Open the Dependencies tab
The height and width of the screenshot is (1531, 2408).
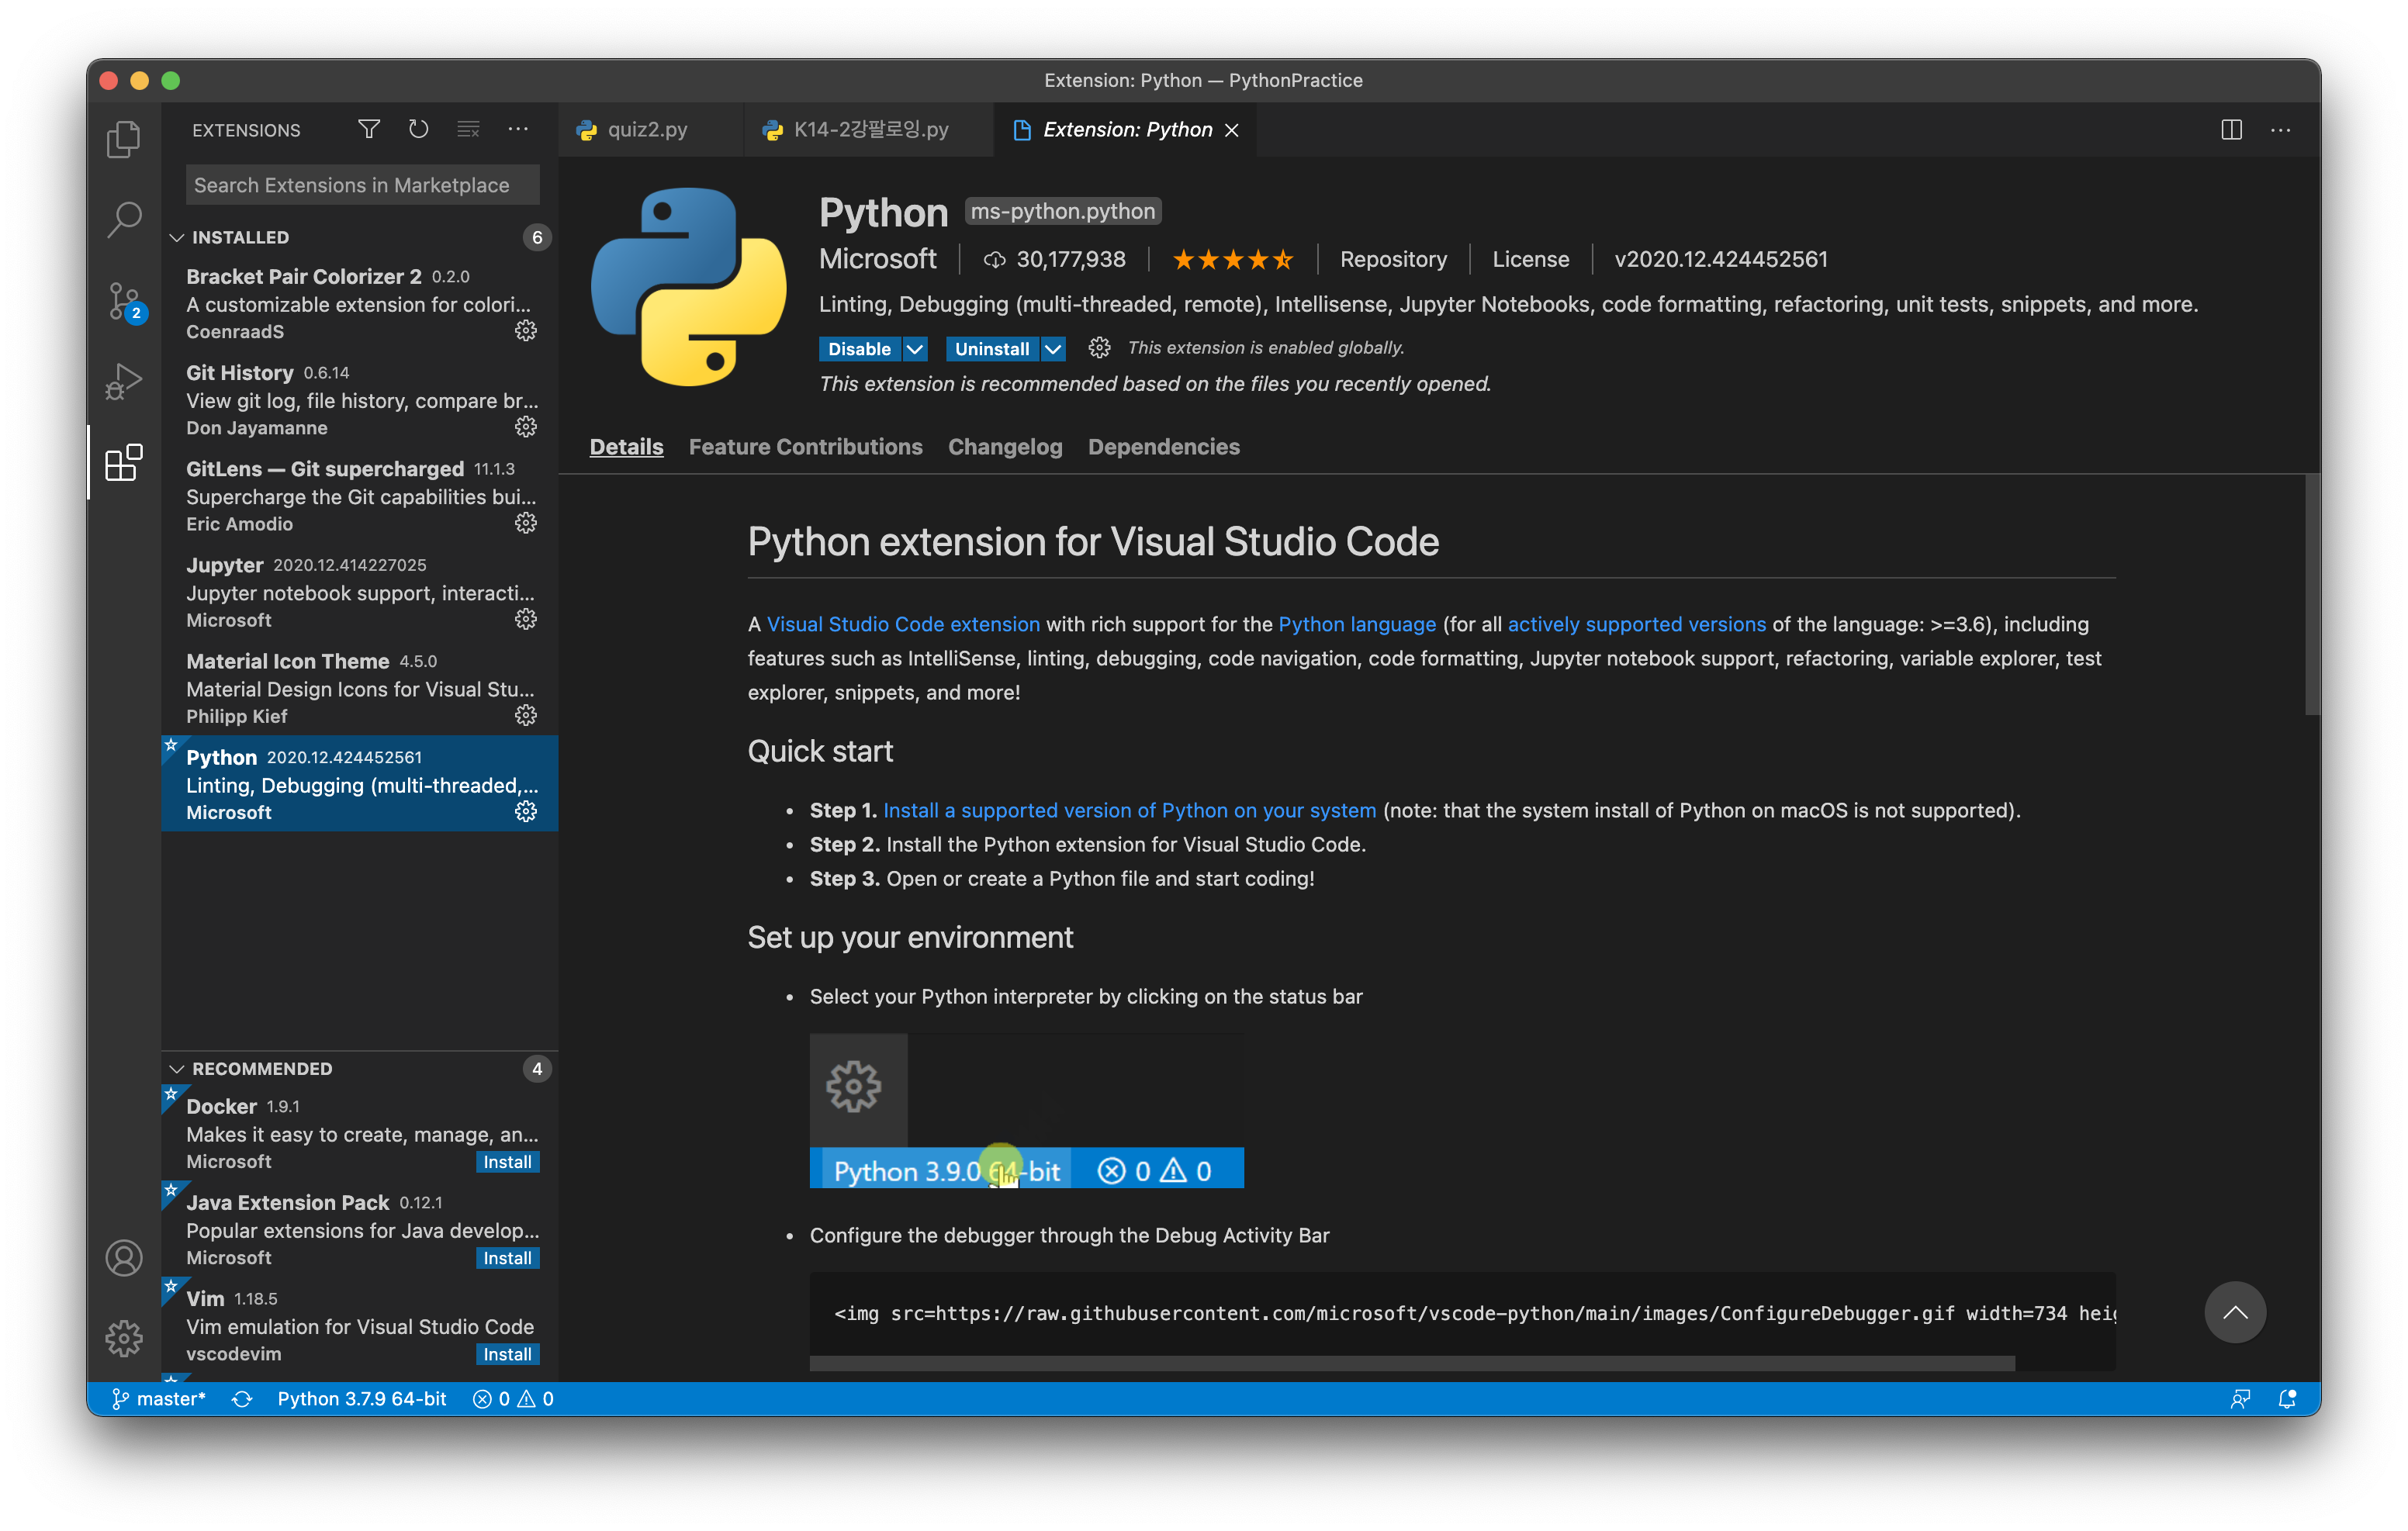pyautogui.click(x=1163, y=447)
